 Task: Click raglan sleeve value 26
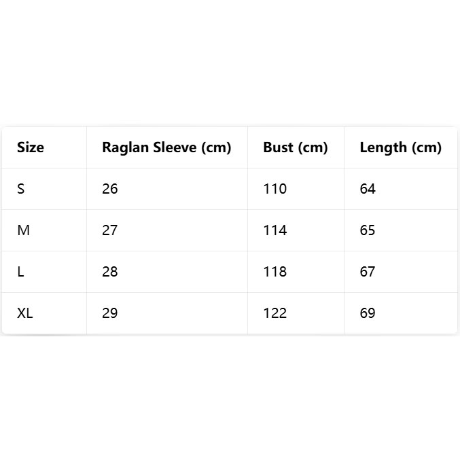pyautogui.click(x=110, y=189)
